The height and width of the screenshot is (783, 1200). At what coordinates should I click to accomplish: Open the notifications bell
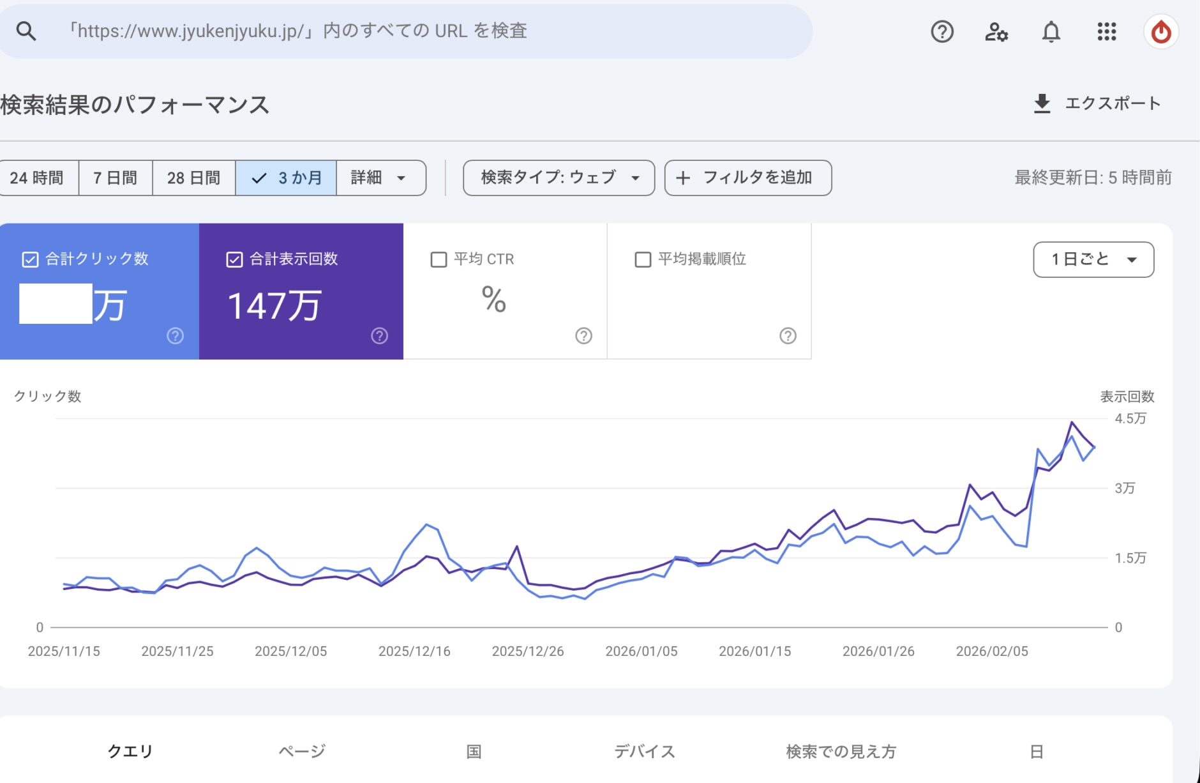click(x=1051, y=31)
